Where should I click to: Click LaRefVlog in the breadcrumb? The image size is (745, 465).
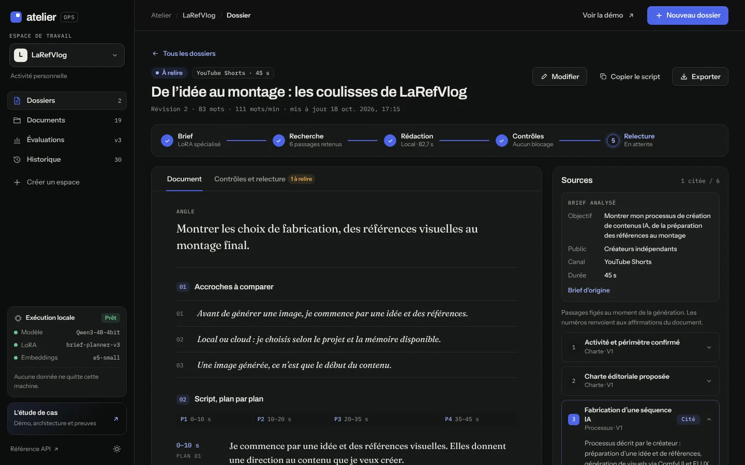pyautogui.click(x=199, y=16)
